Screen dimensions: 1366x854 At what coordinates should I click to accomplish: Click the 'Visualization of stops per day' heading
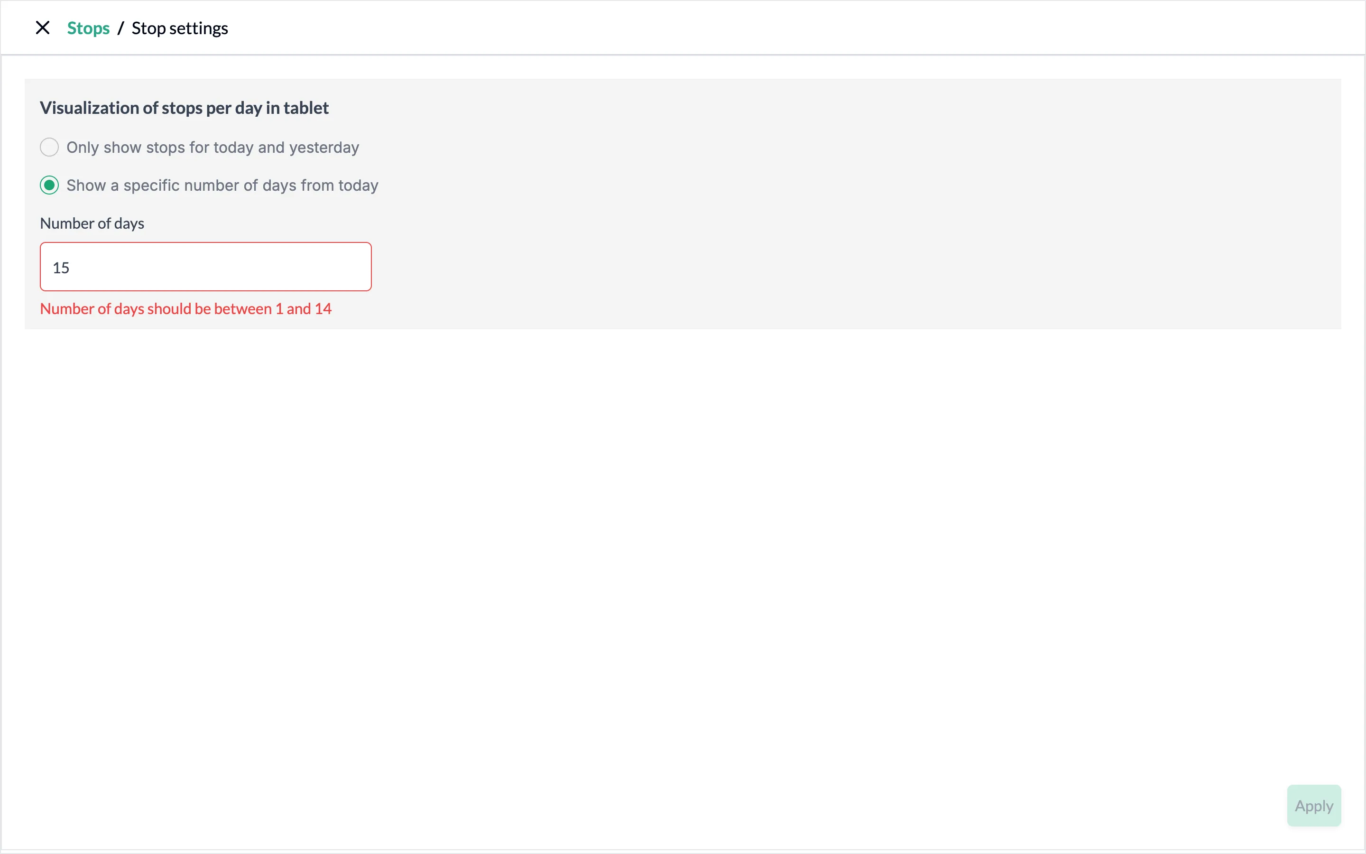[184, 108]
